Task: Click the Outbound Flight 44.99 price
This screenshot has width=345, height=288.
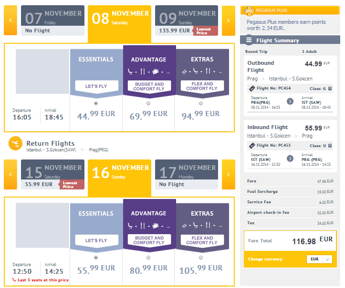Action: 314,64
